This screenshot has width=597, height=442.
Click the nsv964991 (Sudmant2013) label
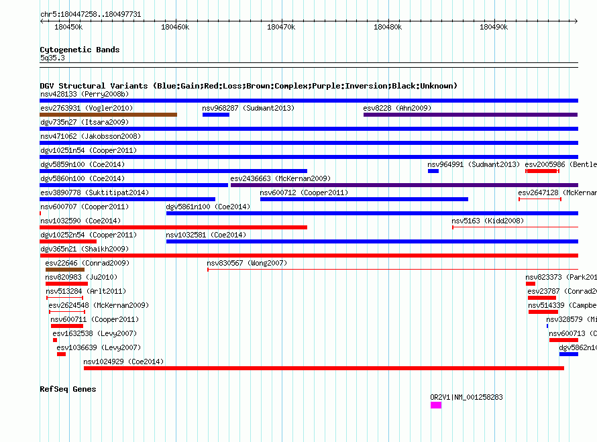[x=474, y=164]
